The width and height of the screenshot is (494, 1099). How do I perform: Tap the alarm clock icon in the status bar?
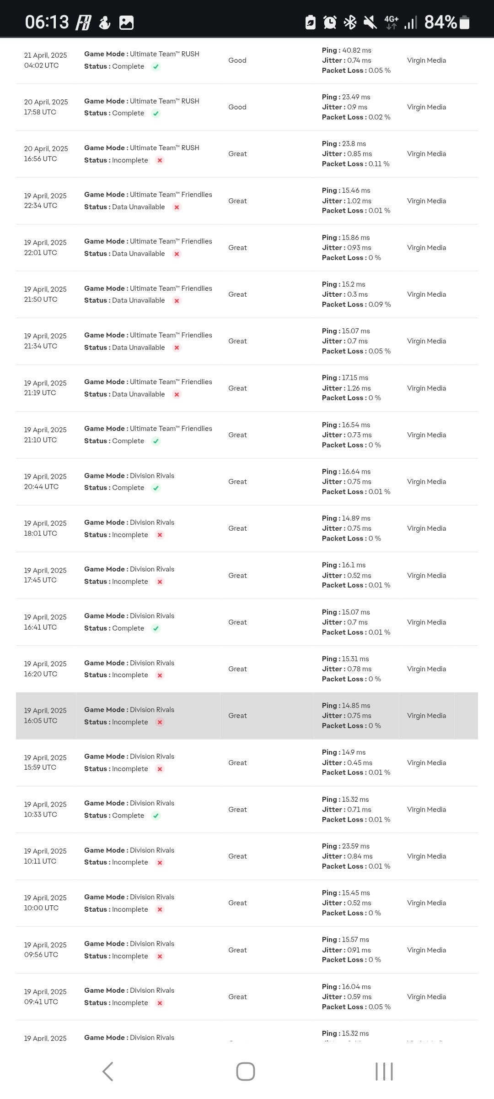pos(330,22)
